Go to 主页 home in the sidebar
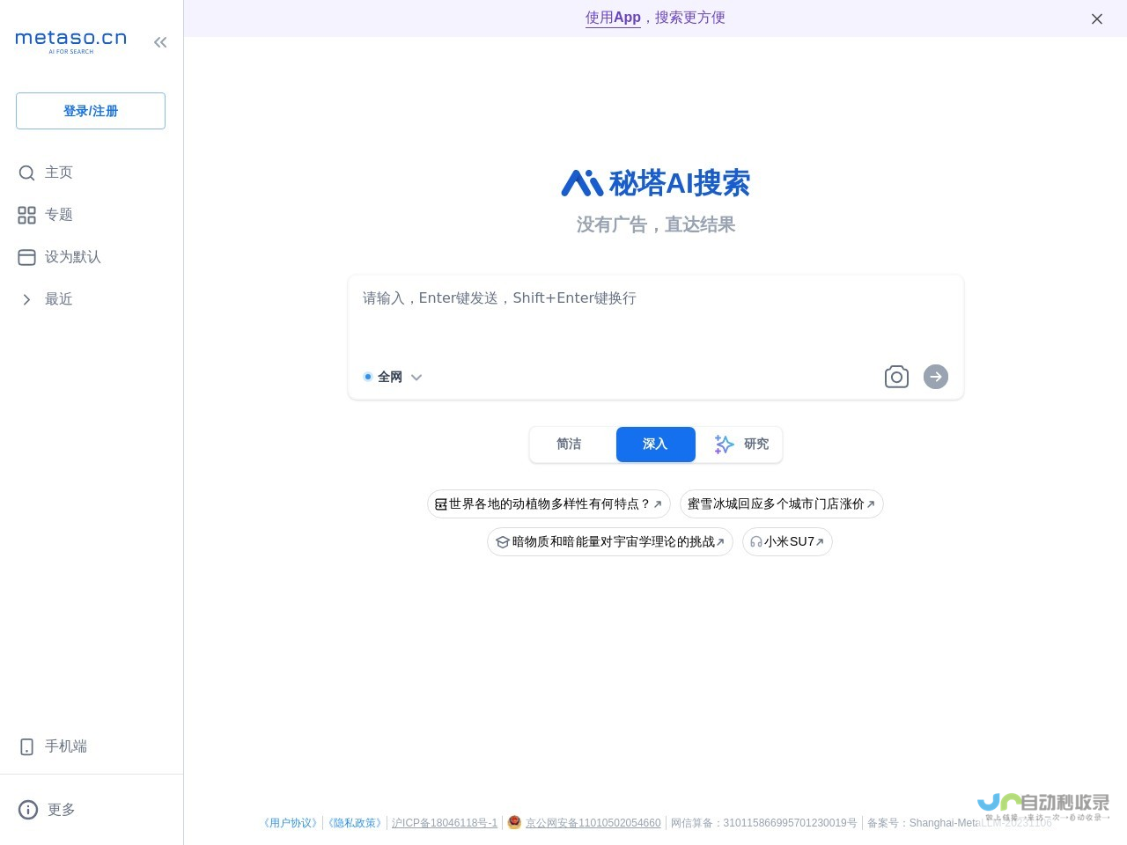The width and height of the screenshot is (1127, 845). [x=46, y=173]
